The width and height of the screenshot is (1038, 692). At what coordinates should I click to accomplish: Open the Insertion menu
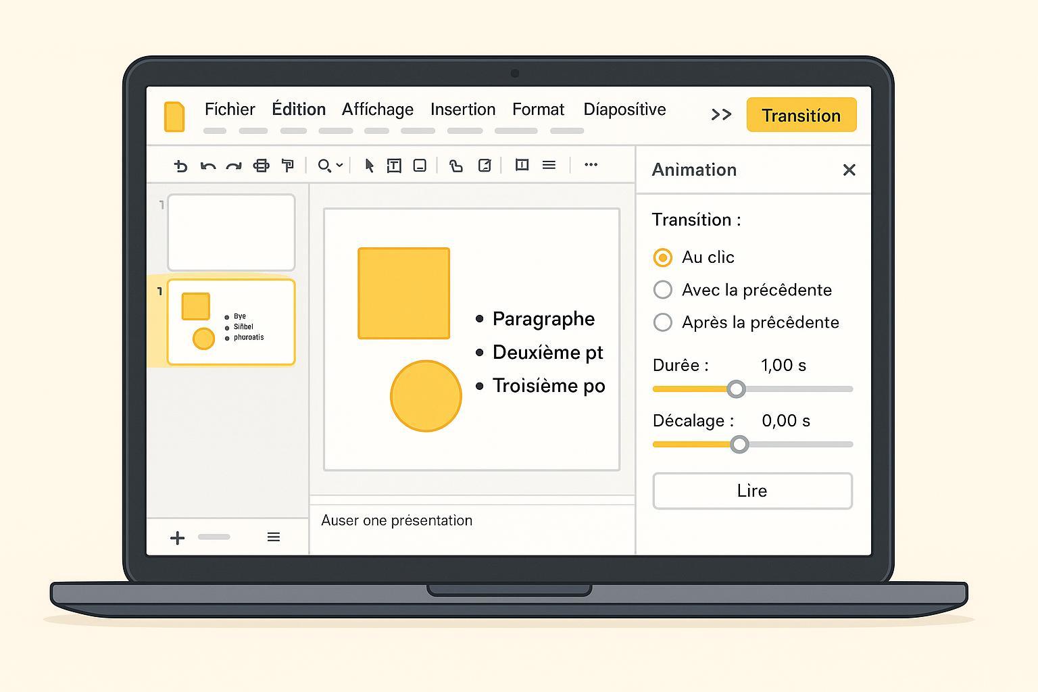coord(463,109)
